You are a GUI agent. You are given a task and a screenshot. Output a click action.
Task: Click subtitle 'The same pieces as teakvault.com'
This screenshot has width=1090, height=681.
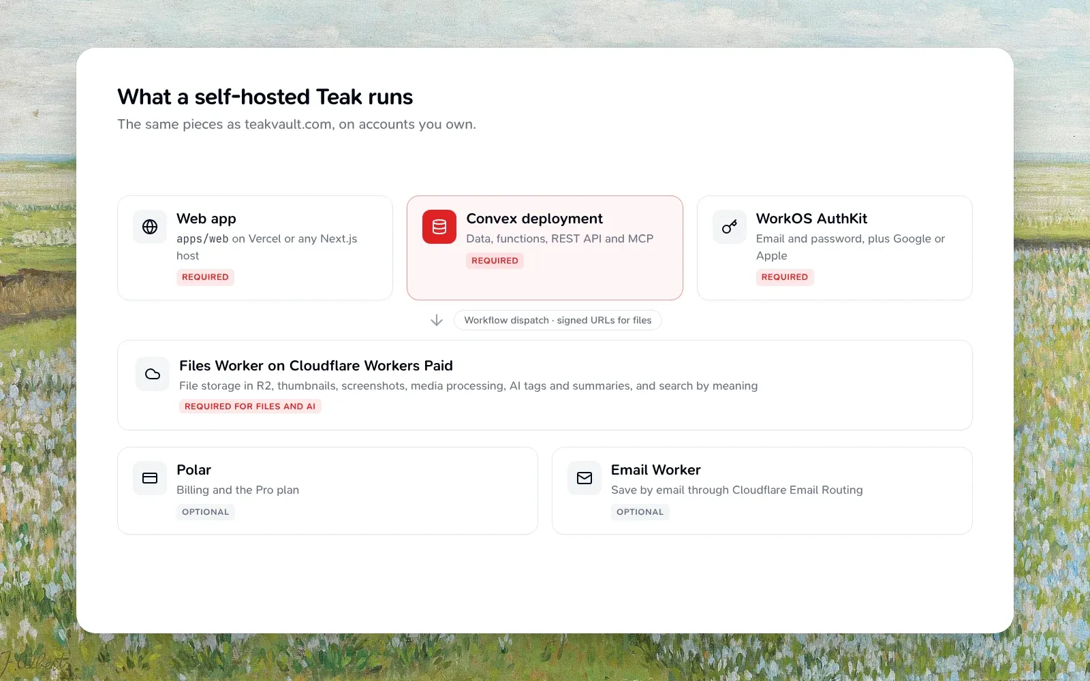pyautogui.click(x=297, y=124)
